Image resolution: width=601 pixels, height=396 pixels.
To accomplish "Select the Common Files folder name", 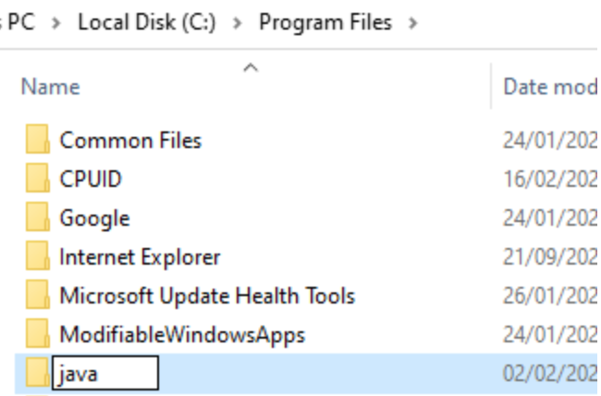I will coord(130,141).
